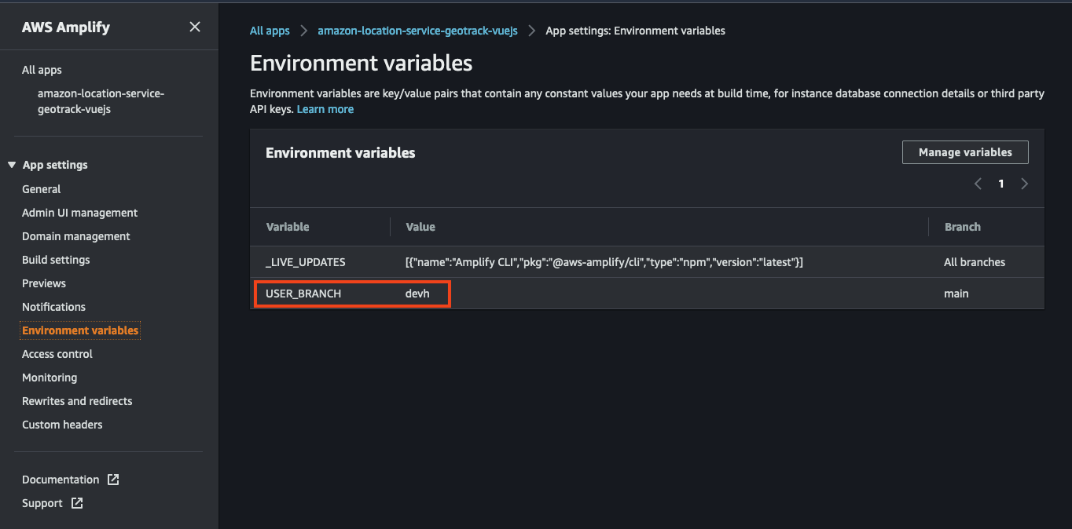Click the _LIVE_UPDATES JSON value cell
This screenshot has width=1072, height=529.
click(604, 262)
